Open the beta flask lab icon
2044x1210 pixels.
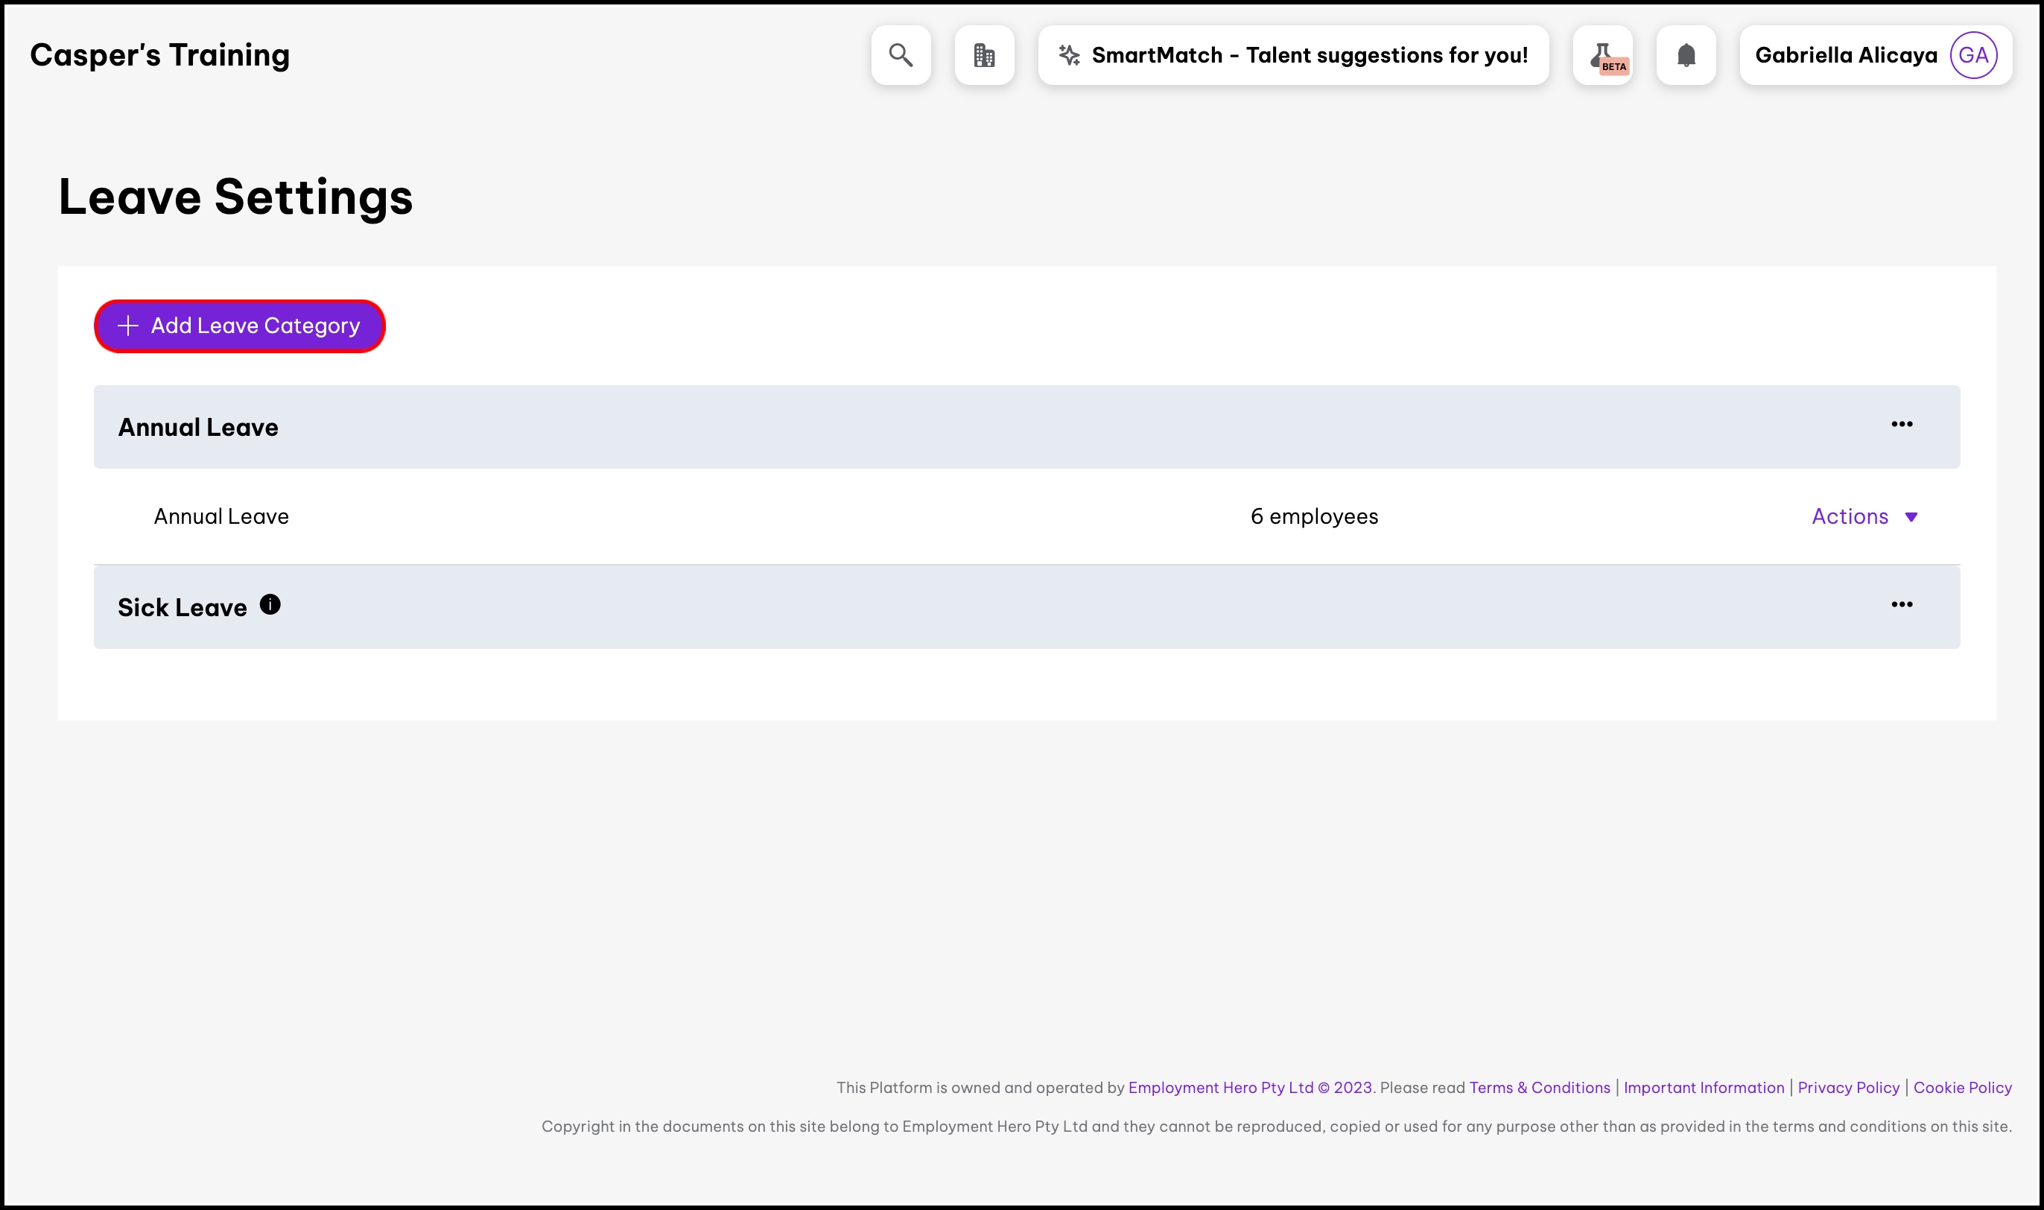click(1602, 54)
